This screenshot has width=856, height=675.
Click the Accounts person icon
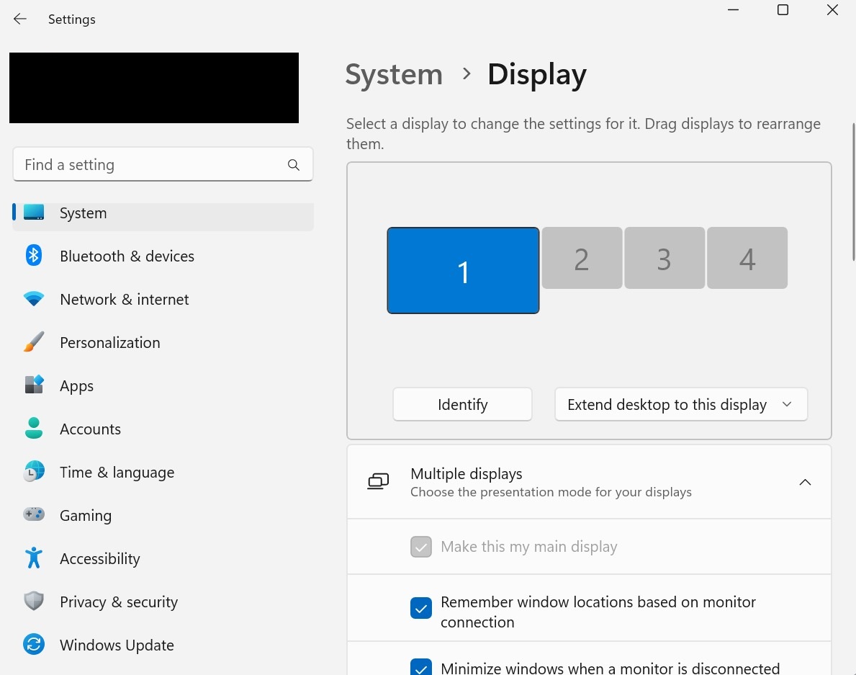34,429
